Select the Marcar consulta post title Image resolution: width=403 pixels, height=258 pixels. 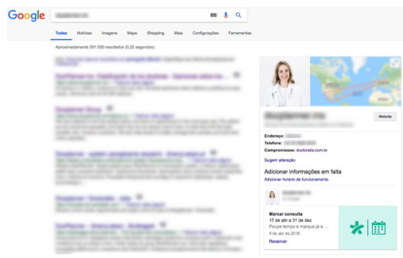pyautogui.click(x=285, y=214)
